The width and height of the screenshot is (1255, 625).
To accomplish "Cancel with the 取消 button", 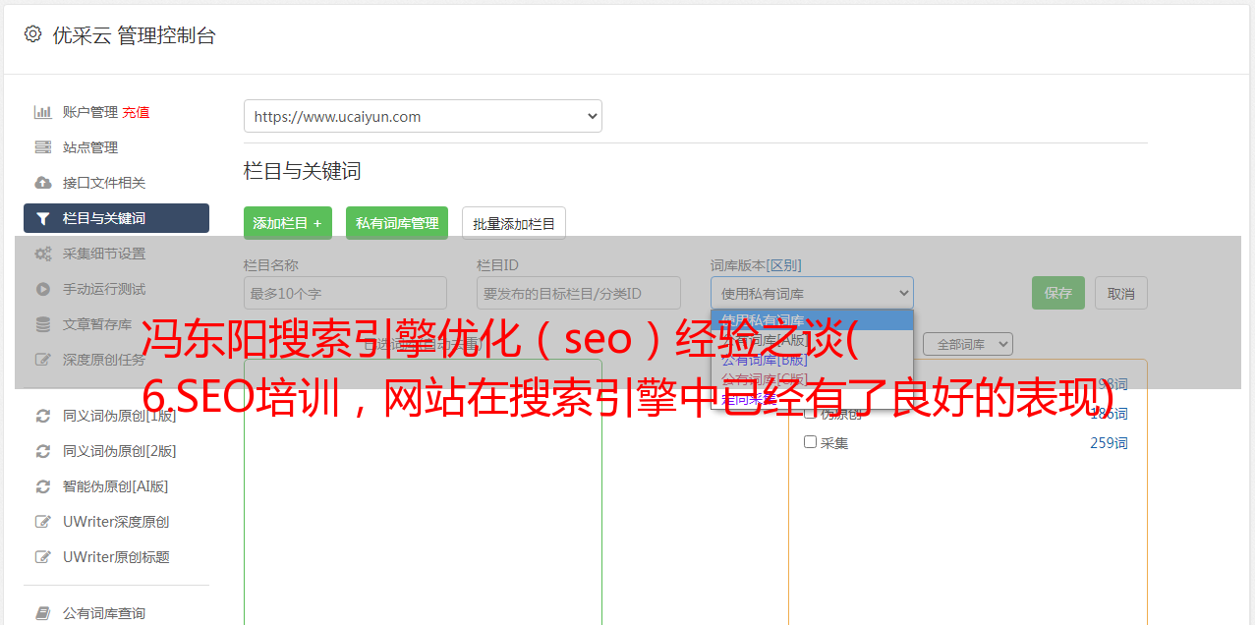I will pos(1121,293).
